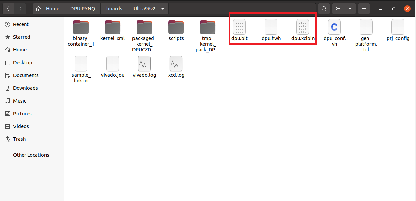Select the kernel_xml folder icon
The image size is (416, 201).
(x=113, y=27)
